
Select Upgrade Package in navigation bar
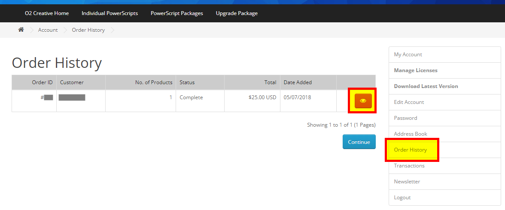(237, 13)
